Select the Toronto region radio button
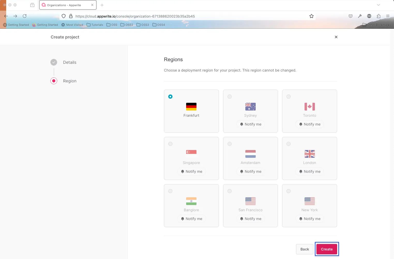 [x=289, y=97]
